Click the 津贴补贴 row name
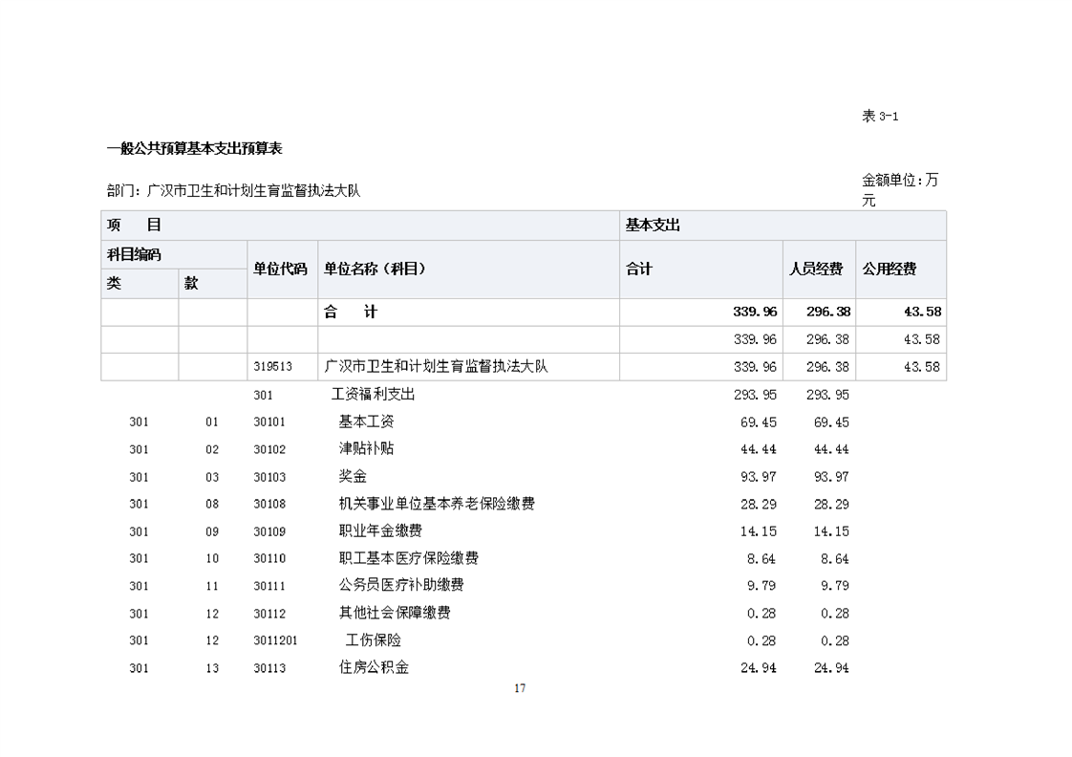The height and width of the screenshot is (757, 1072). point(367,448)
